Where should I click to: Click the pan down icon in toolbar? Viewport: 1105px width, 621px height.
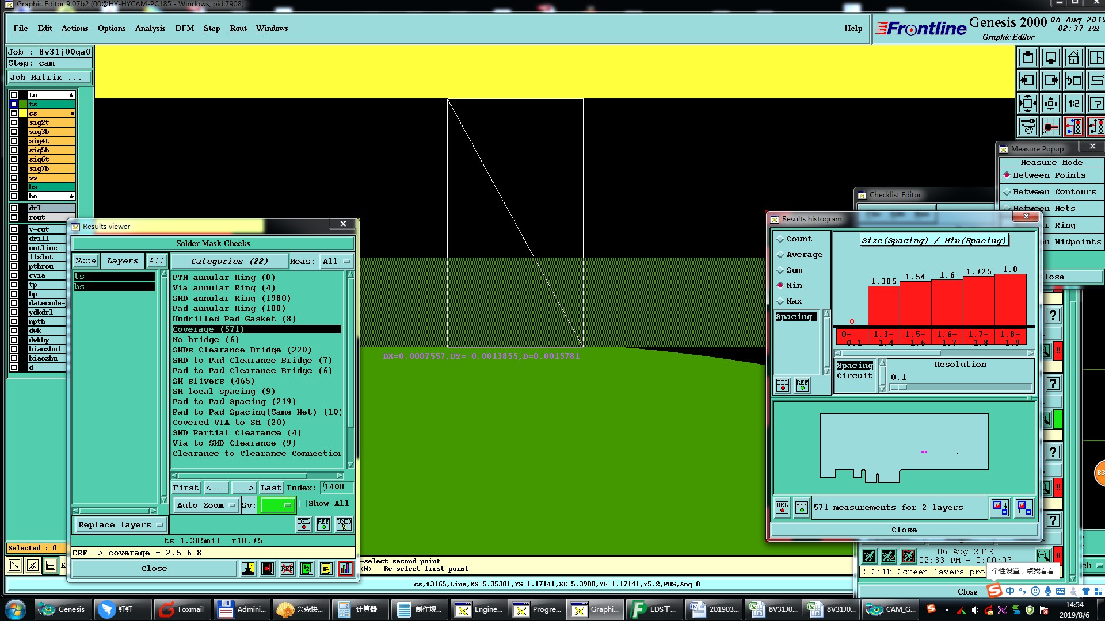tap(1051, 57)
